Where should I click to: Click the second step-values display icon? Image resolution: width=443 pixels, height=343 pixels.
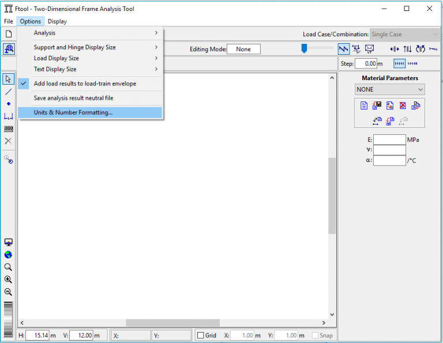tap(412, 63)
